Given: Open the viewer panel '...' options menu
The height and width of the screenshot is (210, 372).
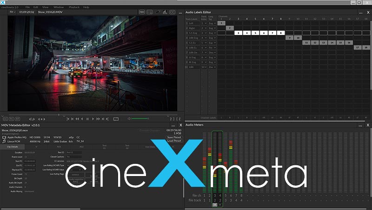Looking at the screenshot, I should [180, 13].
